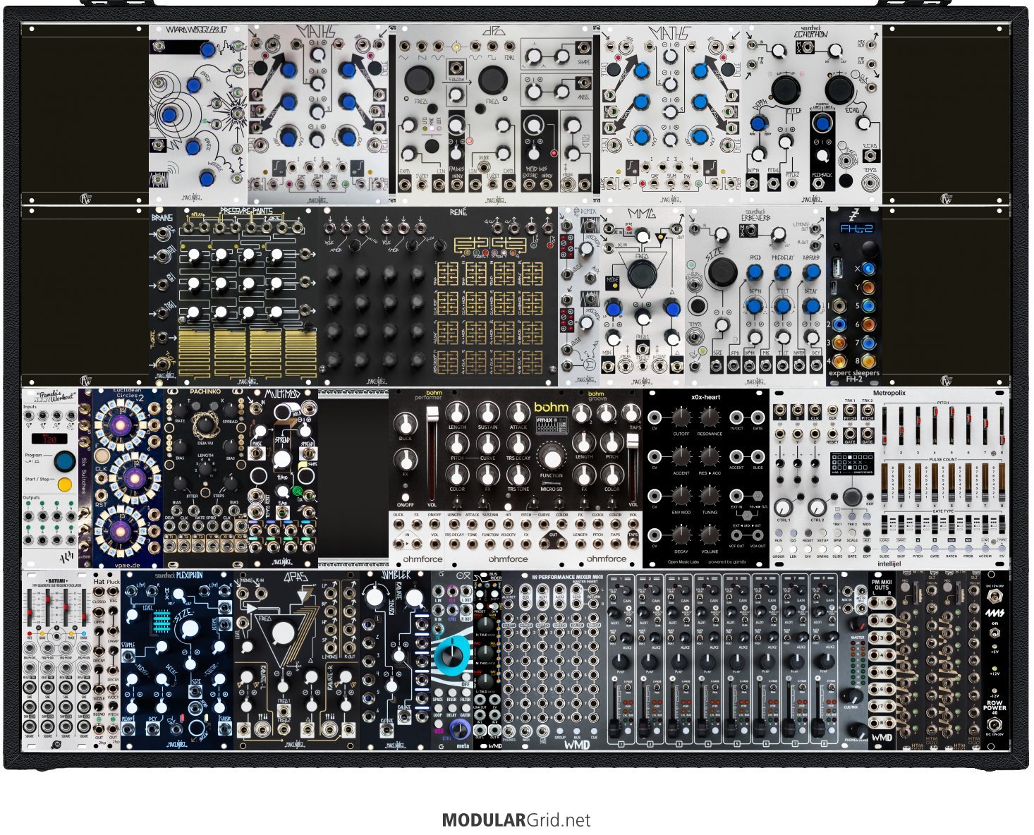Click the large bohm FUNCTION knob
This screenshot has width=1034, height=835.
pyautogui.click(x=551, y=458)
